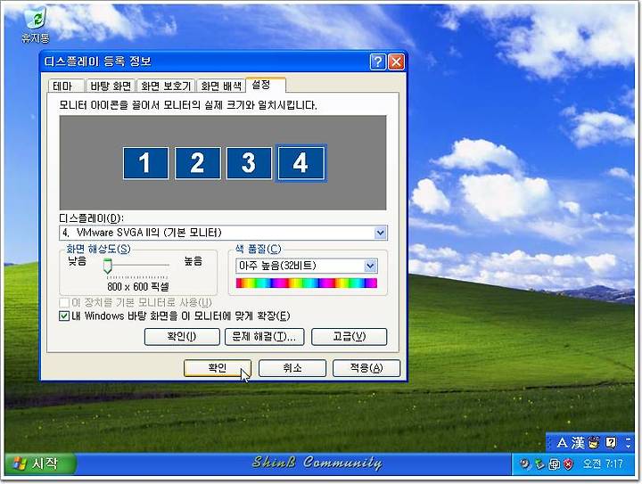Click the language bar help icon
Viewport: 642px width, 484px height.
point(611,443)
